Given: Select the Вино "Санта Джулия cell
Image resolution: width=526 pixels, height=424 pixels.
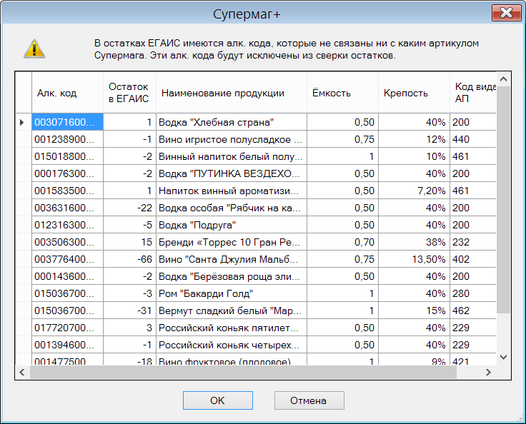Looking at the screenshot, I should click(x=232, y=259).
